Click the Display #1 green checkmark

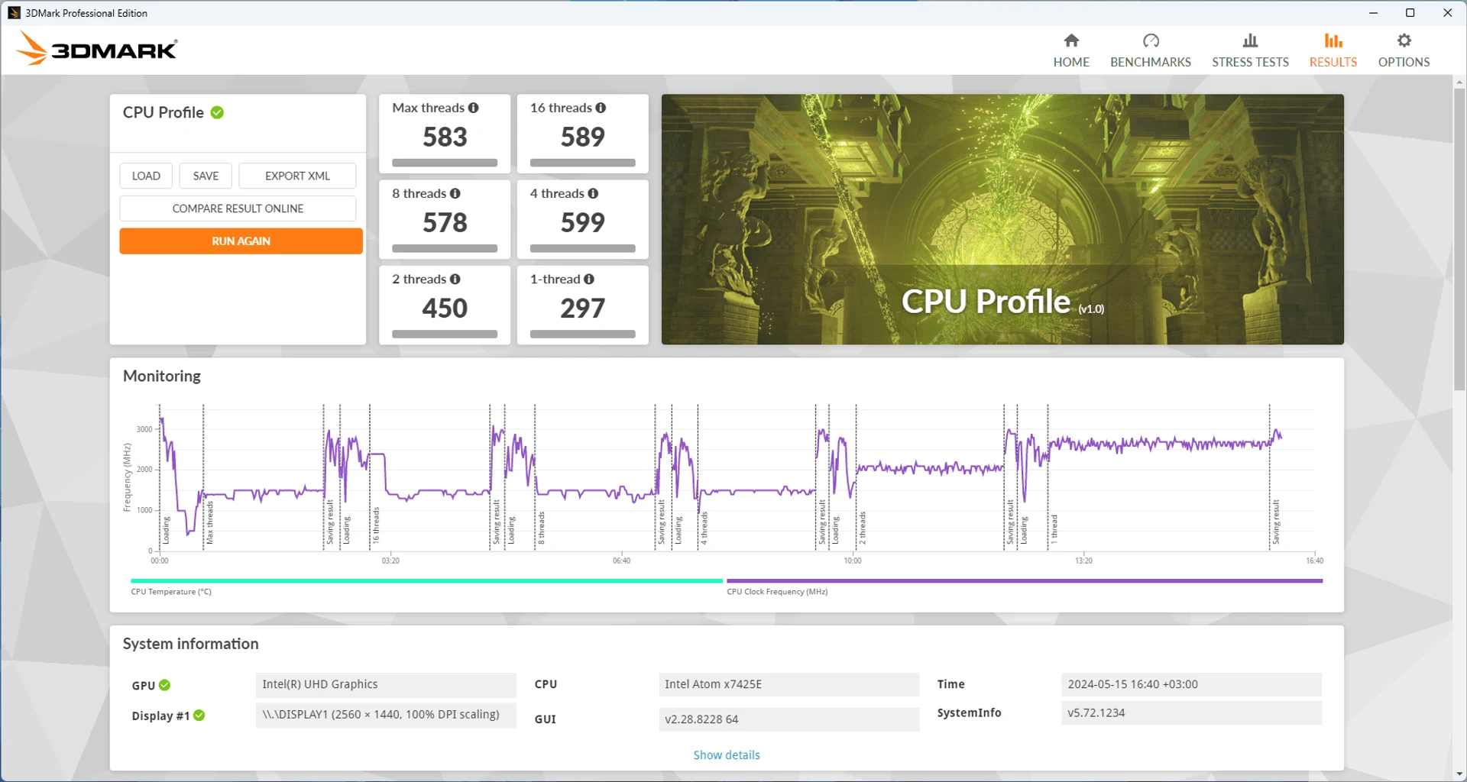(x=199, y=716)
